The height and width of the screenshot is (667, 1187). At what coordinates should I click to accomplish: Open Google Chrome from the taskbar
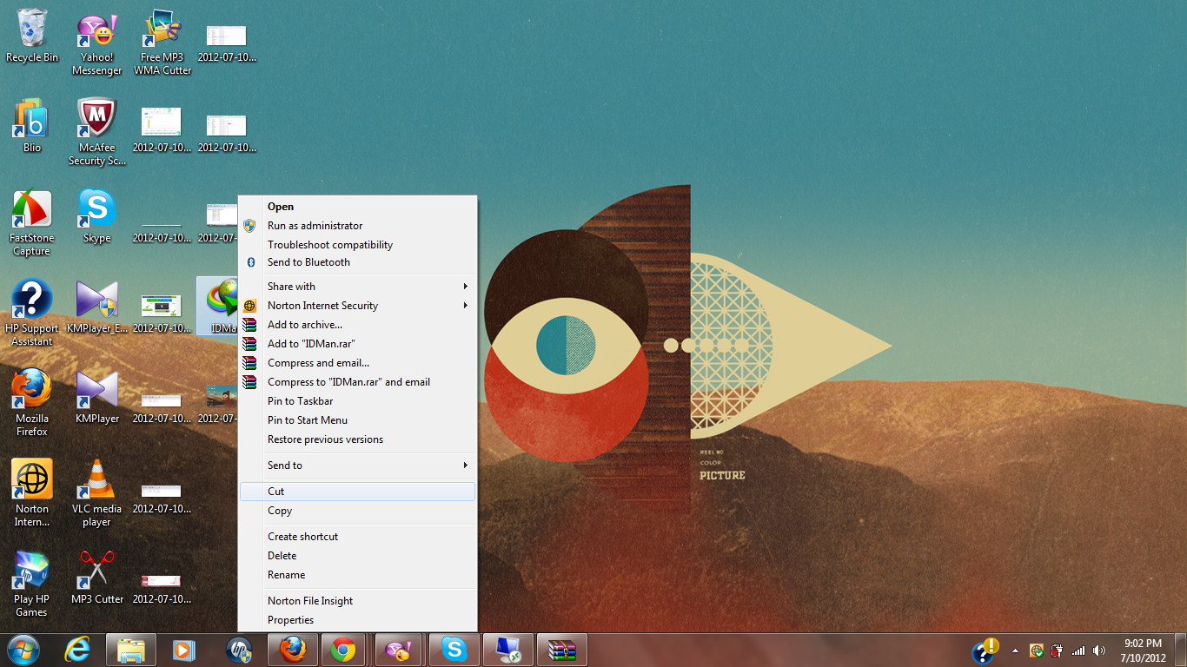343,650
